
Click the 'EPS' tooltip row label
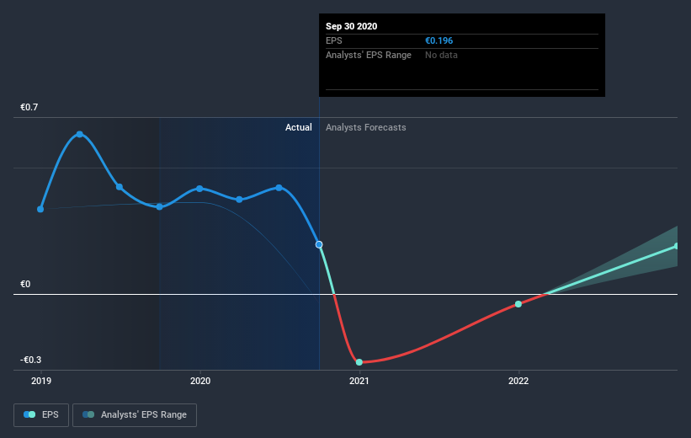[x=333, y=40]
